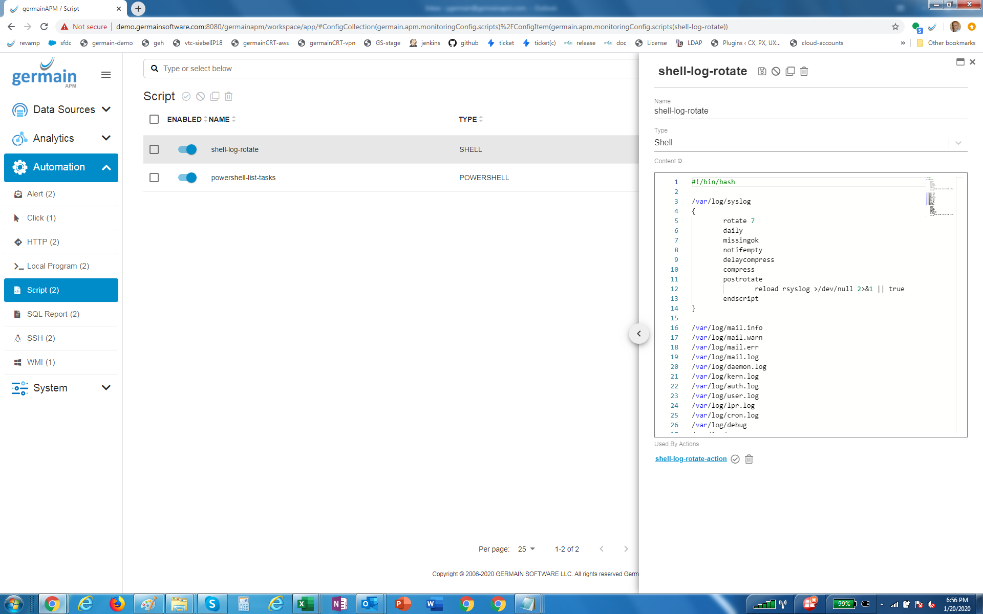Open the SQL Report (2) menu item
Screen dimensions: 983x614
[53, 314]
